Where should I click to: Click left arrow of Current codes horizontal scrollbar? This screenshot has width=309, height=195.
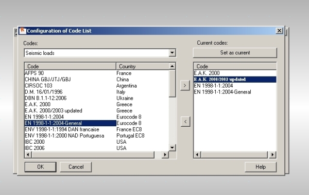[x=197, y=155]
